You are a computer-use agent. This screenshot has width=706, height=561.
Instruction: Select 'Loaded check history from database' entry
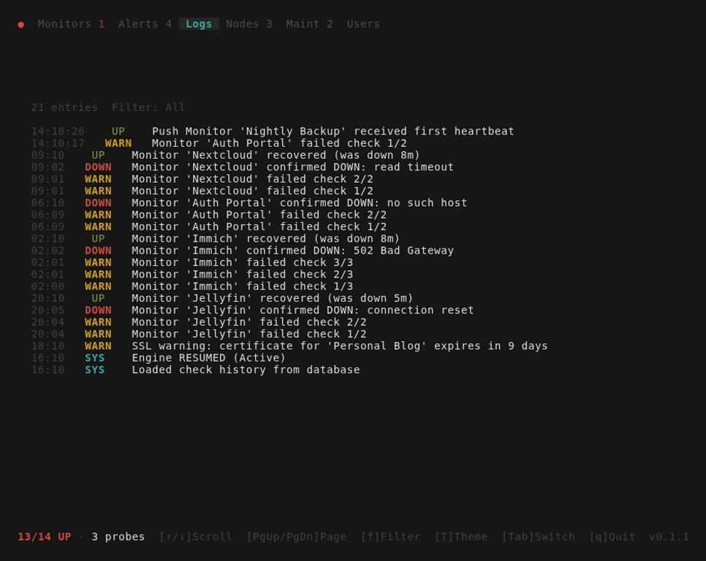pyautogui.click(x=195, y=370)
